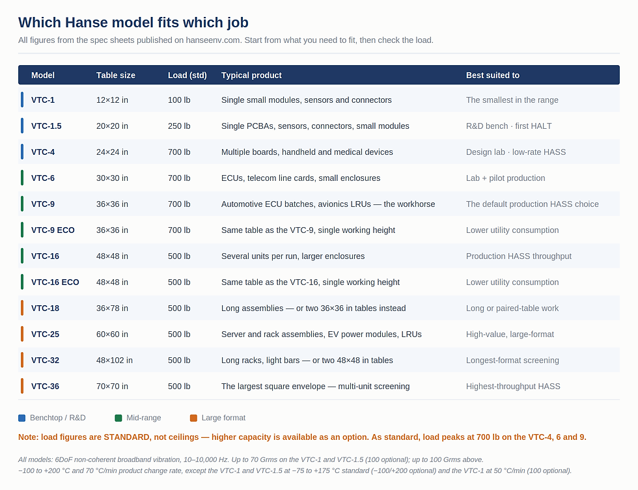Image resolution: width=638 pixels, height=490 pixels.
Task: Select the VTC-1 model row
Action: [x=319, y=100]
